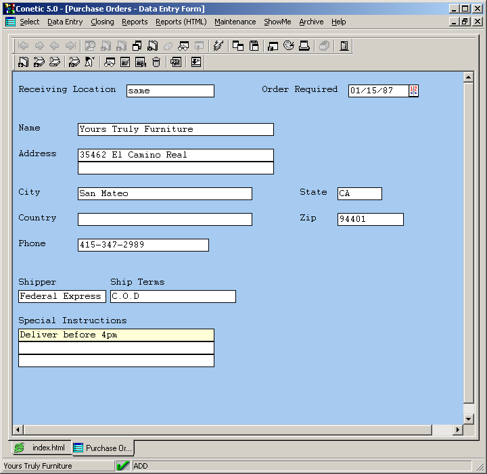Click the floppy disk save icon

(x=254, y=46)
